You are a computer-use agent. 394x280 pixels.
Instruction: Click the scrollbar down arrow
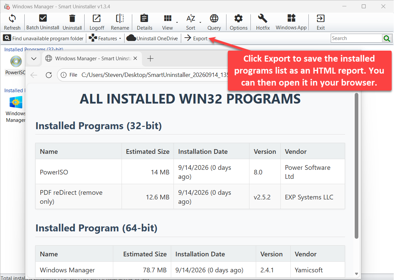pos(356,274)
